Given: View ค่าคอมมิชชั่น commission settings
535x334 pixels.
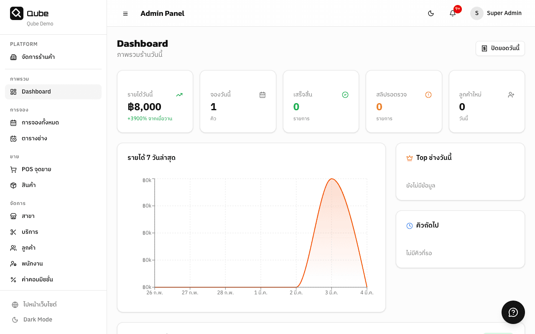Looking at the screenshot, I should [38, 279].
